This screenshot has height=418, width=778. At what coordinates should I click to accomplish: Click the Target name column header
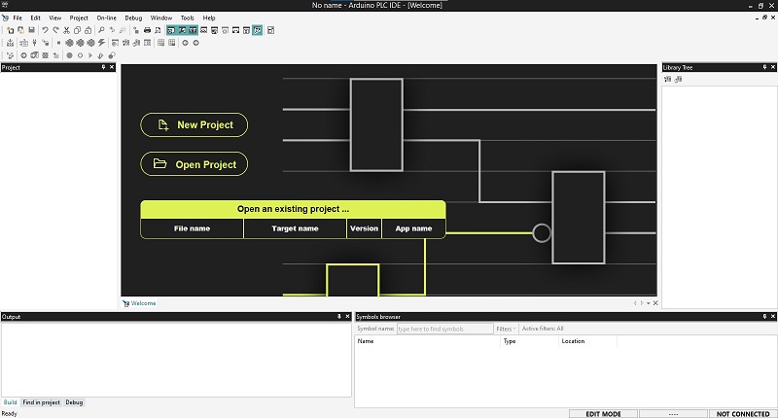pyautogui.click(x=295, y=228)
